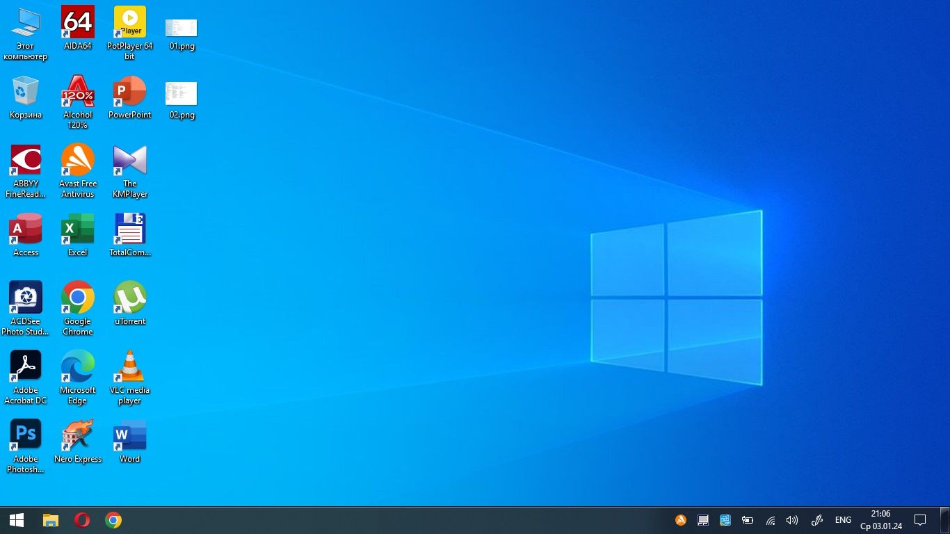The width and height of the screenshot is (950, 534).
Task: Select the Этот компьютер desktop icon
Action: tap(26, 33)
